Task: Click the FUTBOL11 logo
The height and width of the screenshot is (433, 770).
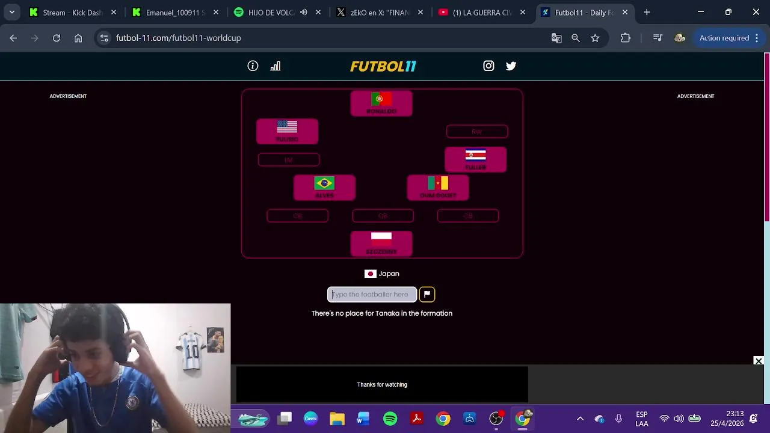Action: click(383, 66)
